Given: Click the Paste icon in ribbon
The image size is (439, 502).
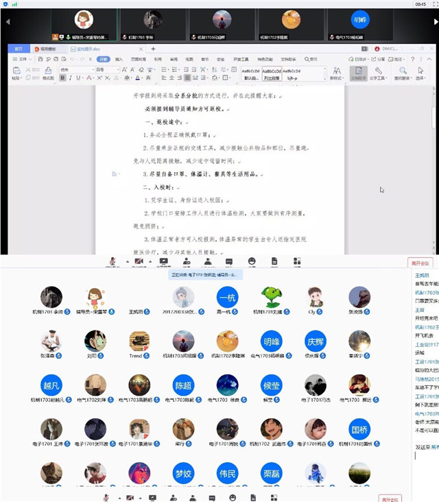Looking at the screenshot, I should pyautogui.click(x=16, y=71).
